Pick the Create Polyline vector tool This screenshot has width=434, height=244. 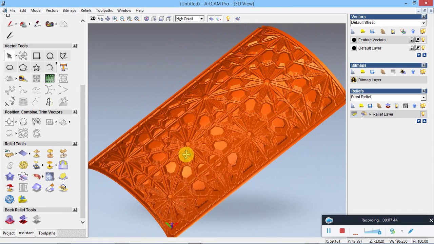click(x=63, y=56)
